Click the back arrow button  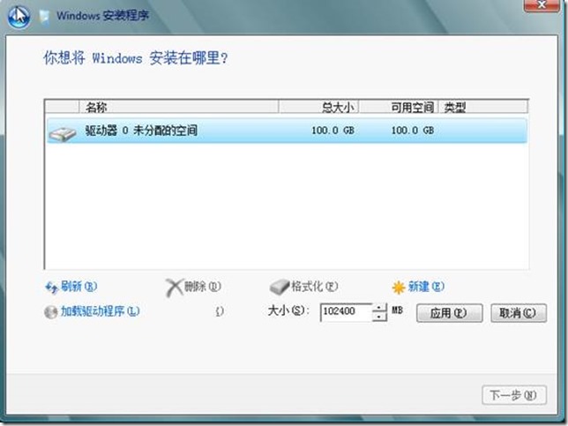point(19,17)
